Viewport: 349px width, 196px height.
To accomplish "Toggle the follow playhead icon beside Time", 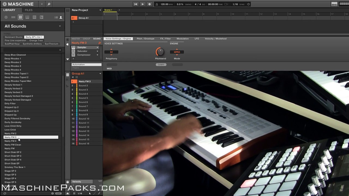I will click(x=226, y=4).
